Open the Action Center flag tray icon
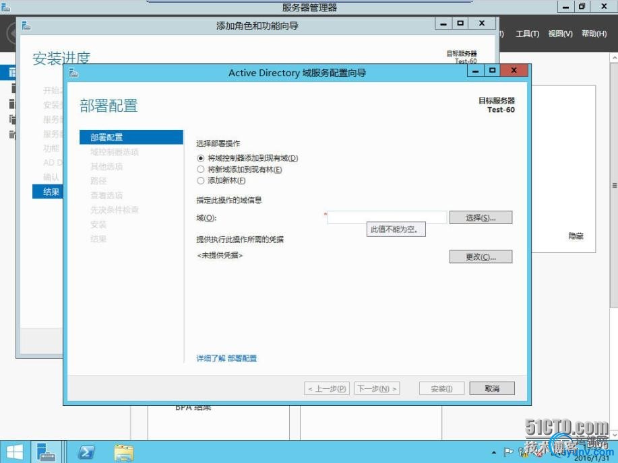The height and width of the screenshot is (463, 618). (x=508, y=452)
